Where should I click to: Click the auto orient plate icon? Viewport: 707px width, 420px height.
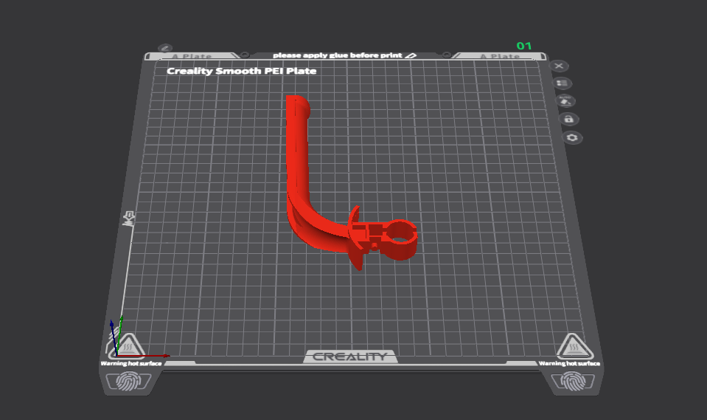pos(565,100)
